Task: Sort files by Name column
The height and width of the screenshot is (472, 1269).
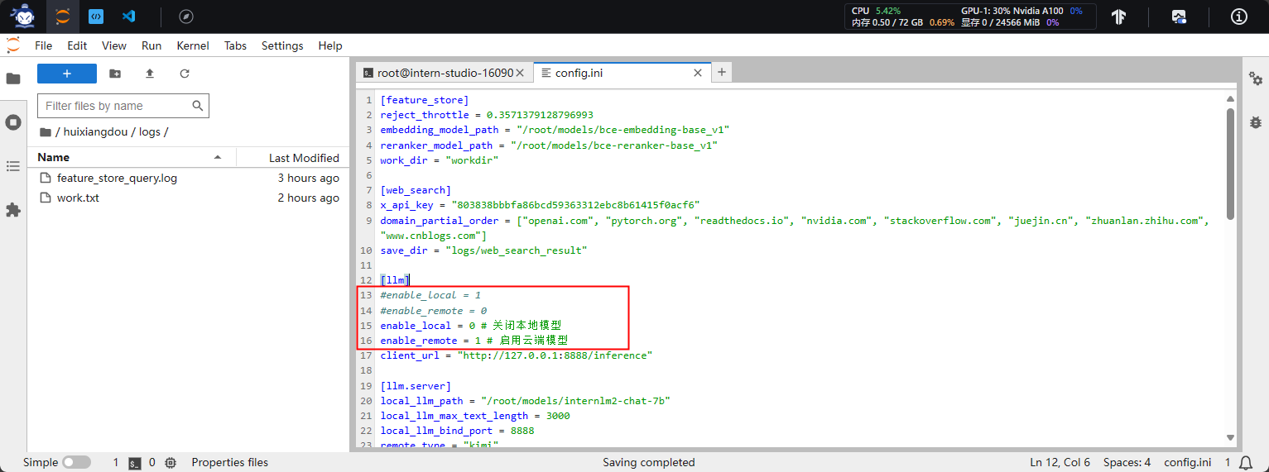Action: [131, 157]
